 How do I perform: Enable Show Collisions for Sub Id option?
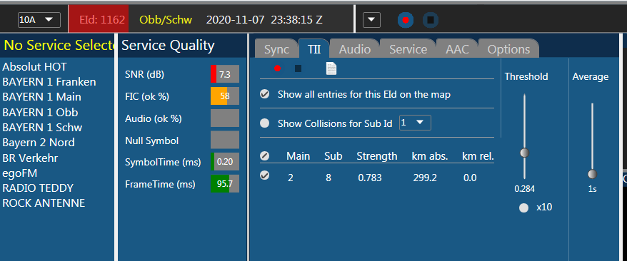point(264,123)
